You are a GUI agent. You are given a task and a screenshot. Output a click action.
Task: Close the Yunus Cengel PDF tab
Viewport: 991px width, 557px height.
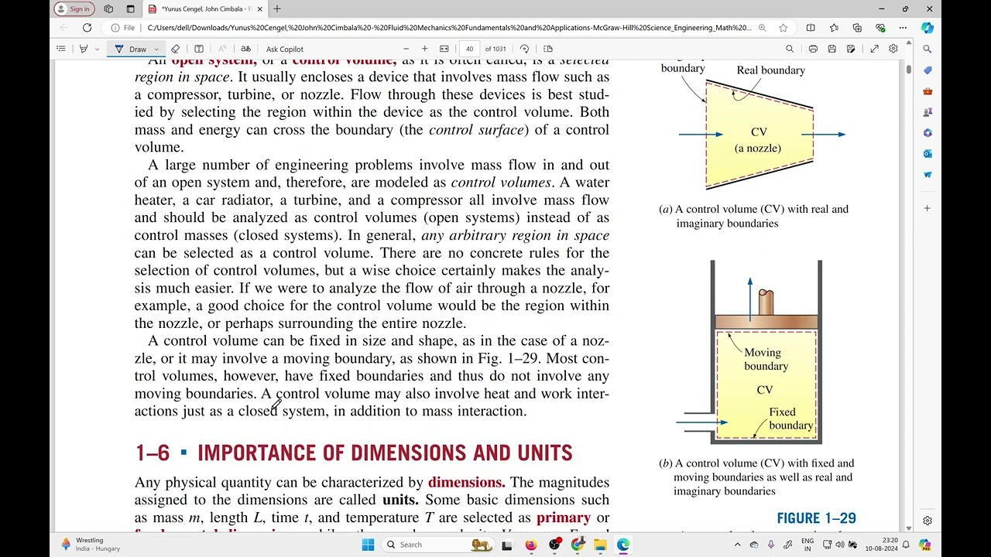tap(259, 9)
